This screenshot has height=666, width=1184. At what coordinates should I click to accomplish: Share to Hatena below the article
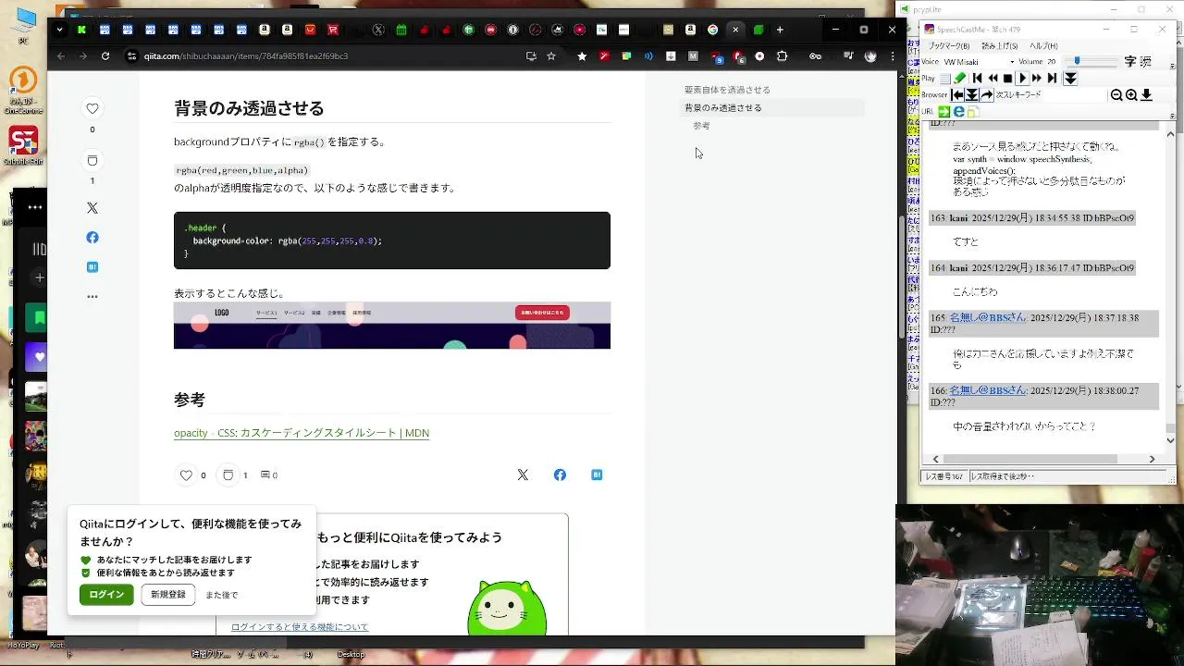[597, 475]
